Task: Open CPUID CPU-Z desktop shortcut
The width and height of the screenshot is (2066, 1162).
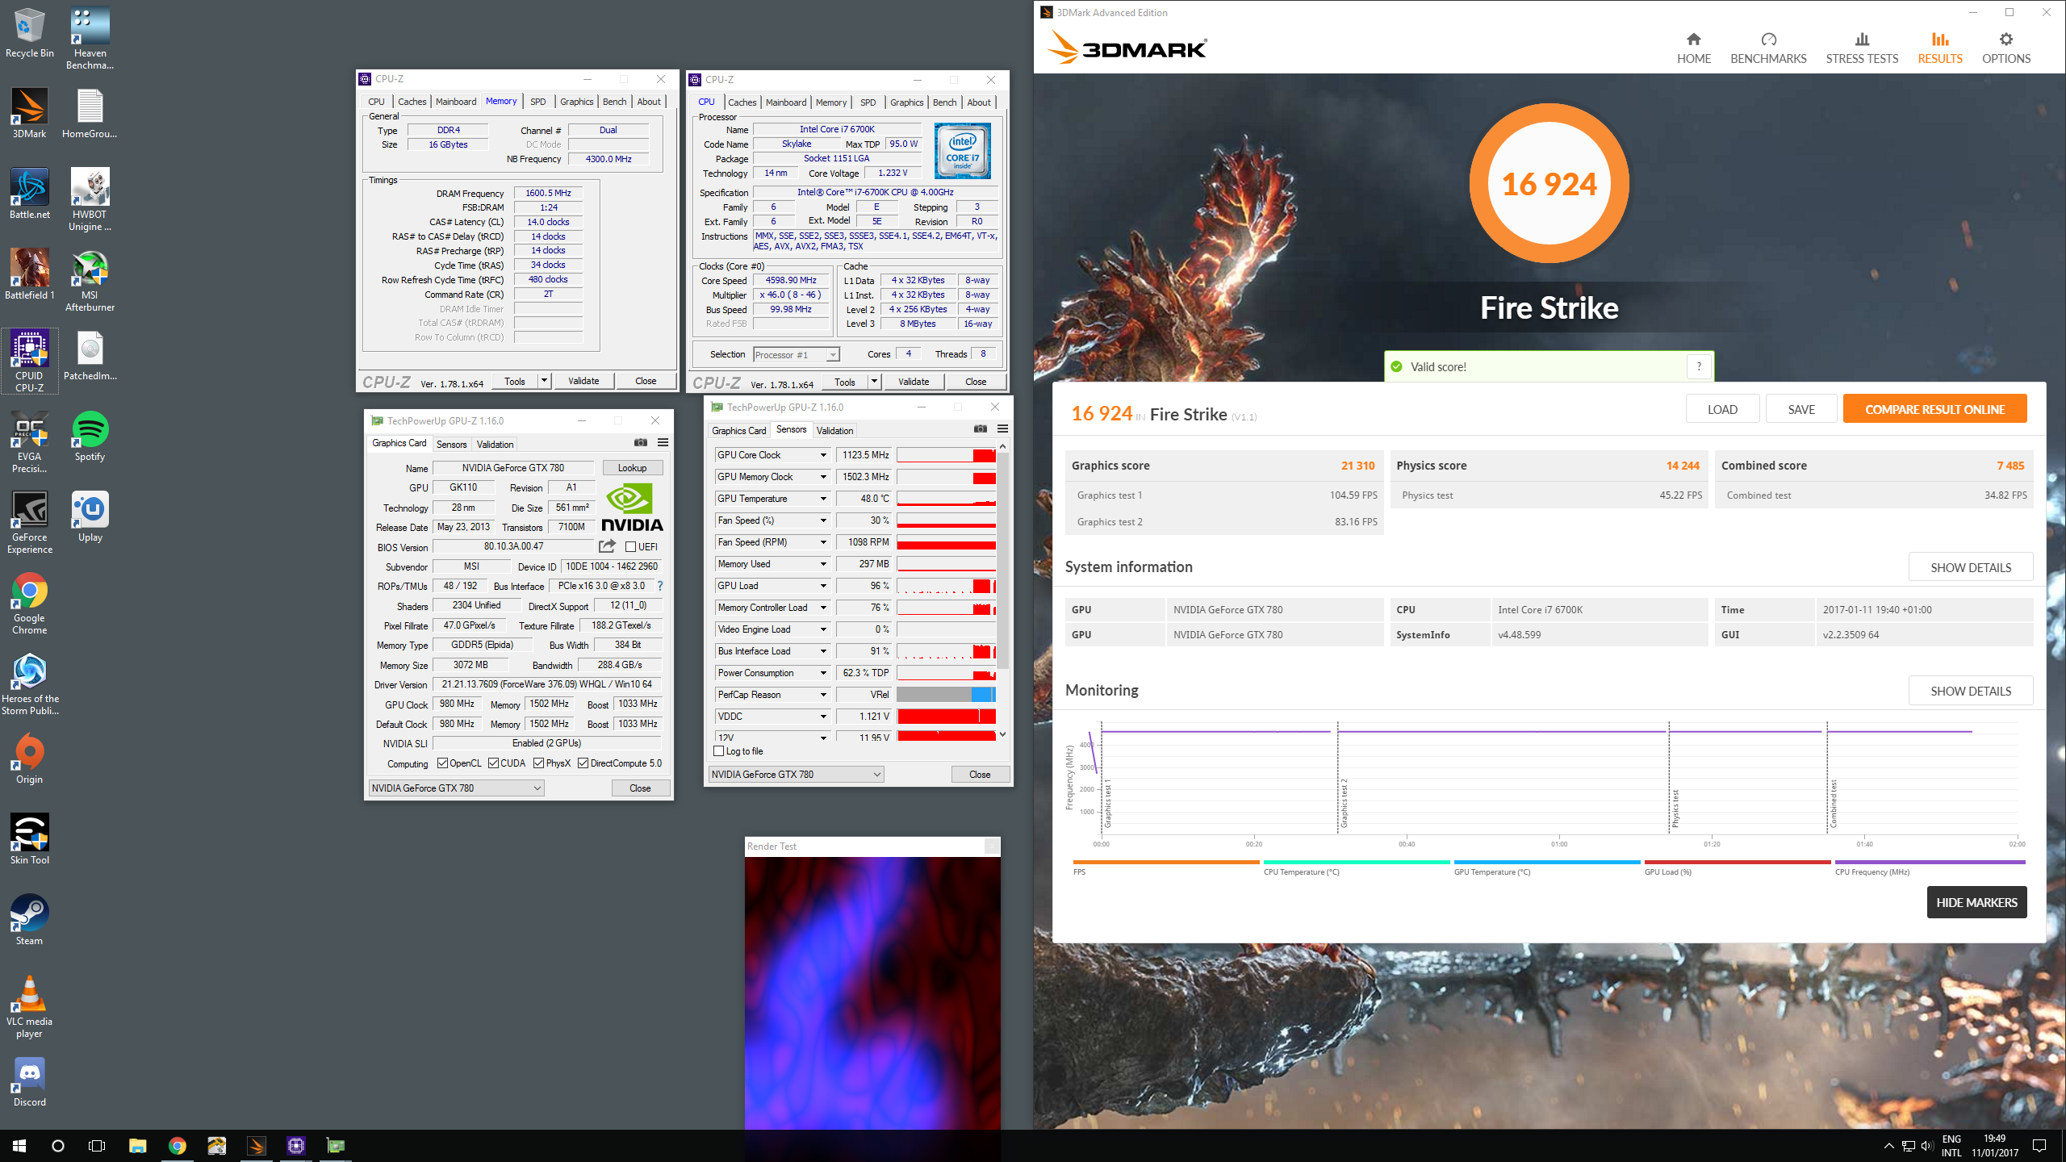Action: coord(30,361)
